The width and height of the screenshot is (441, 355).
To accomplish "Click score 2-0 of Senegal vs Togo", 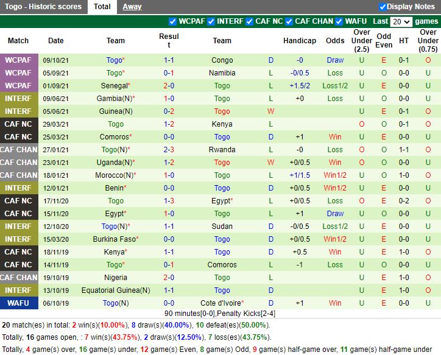I will (x=169, y=86).
